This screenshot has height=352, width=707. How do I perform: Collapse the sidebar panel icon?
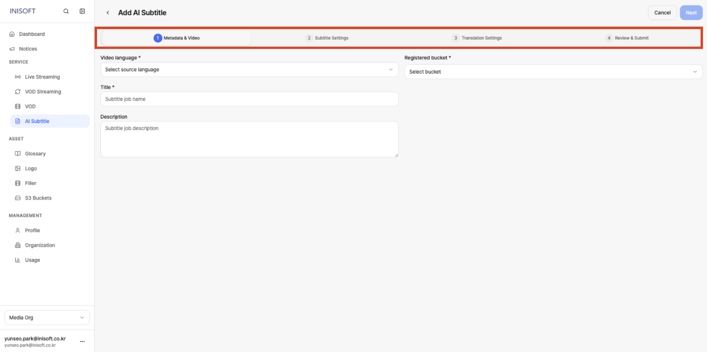coord(82,11)
